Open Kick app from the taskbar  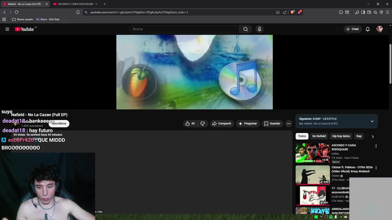[316, 217]
